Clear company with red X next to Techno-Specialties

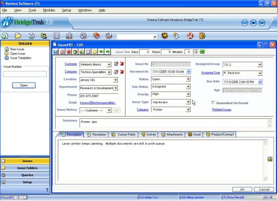[122, 72]
